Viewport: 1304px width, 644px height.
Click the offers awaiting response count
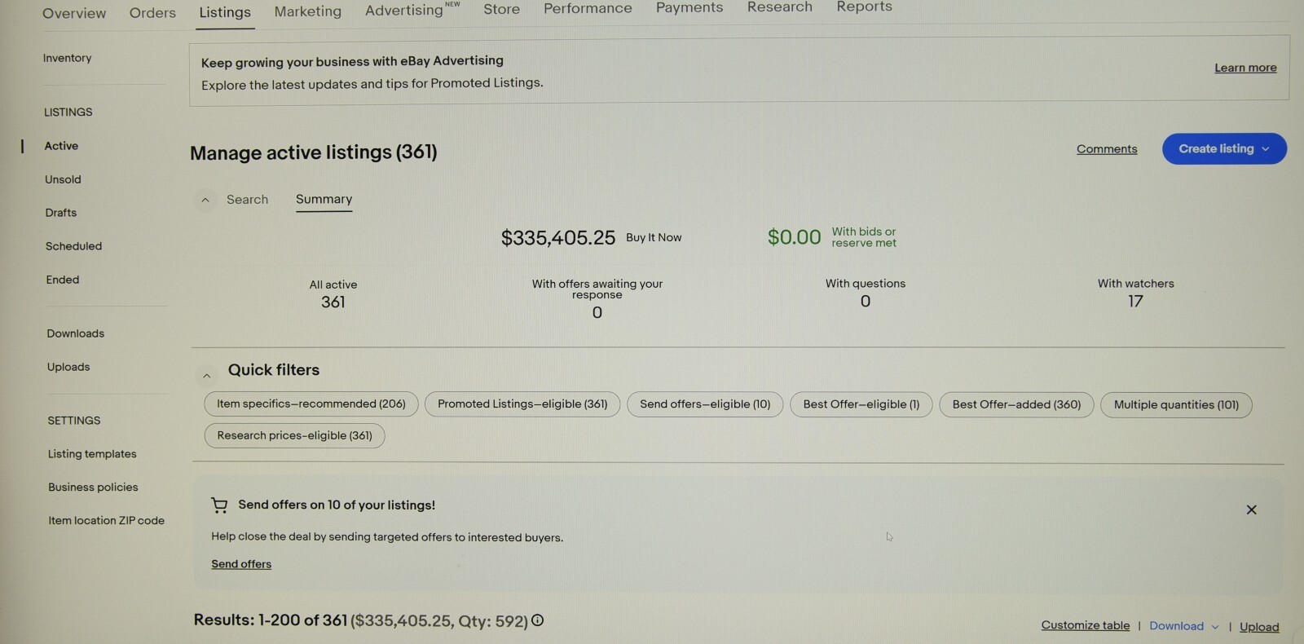coord(597,313)
